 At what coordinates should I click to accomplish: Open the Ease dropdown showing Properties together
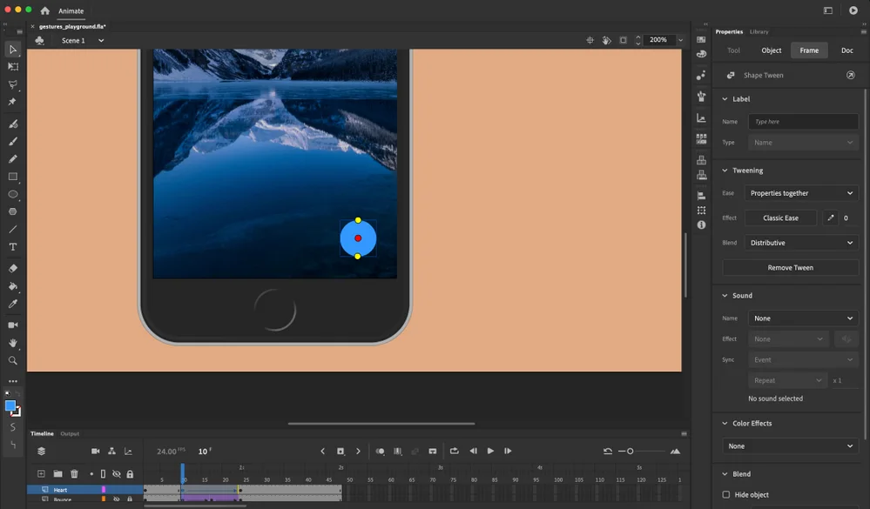[x=801, y=192]
